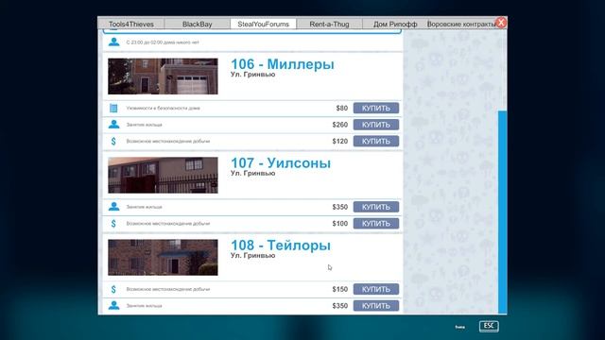Screen dimensions: 605x340
Task: Click the 106 Миллеры house thumbnail
Action: (163, 76)
